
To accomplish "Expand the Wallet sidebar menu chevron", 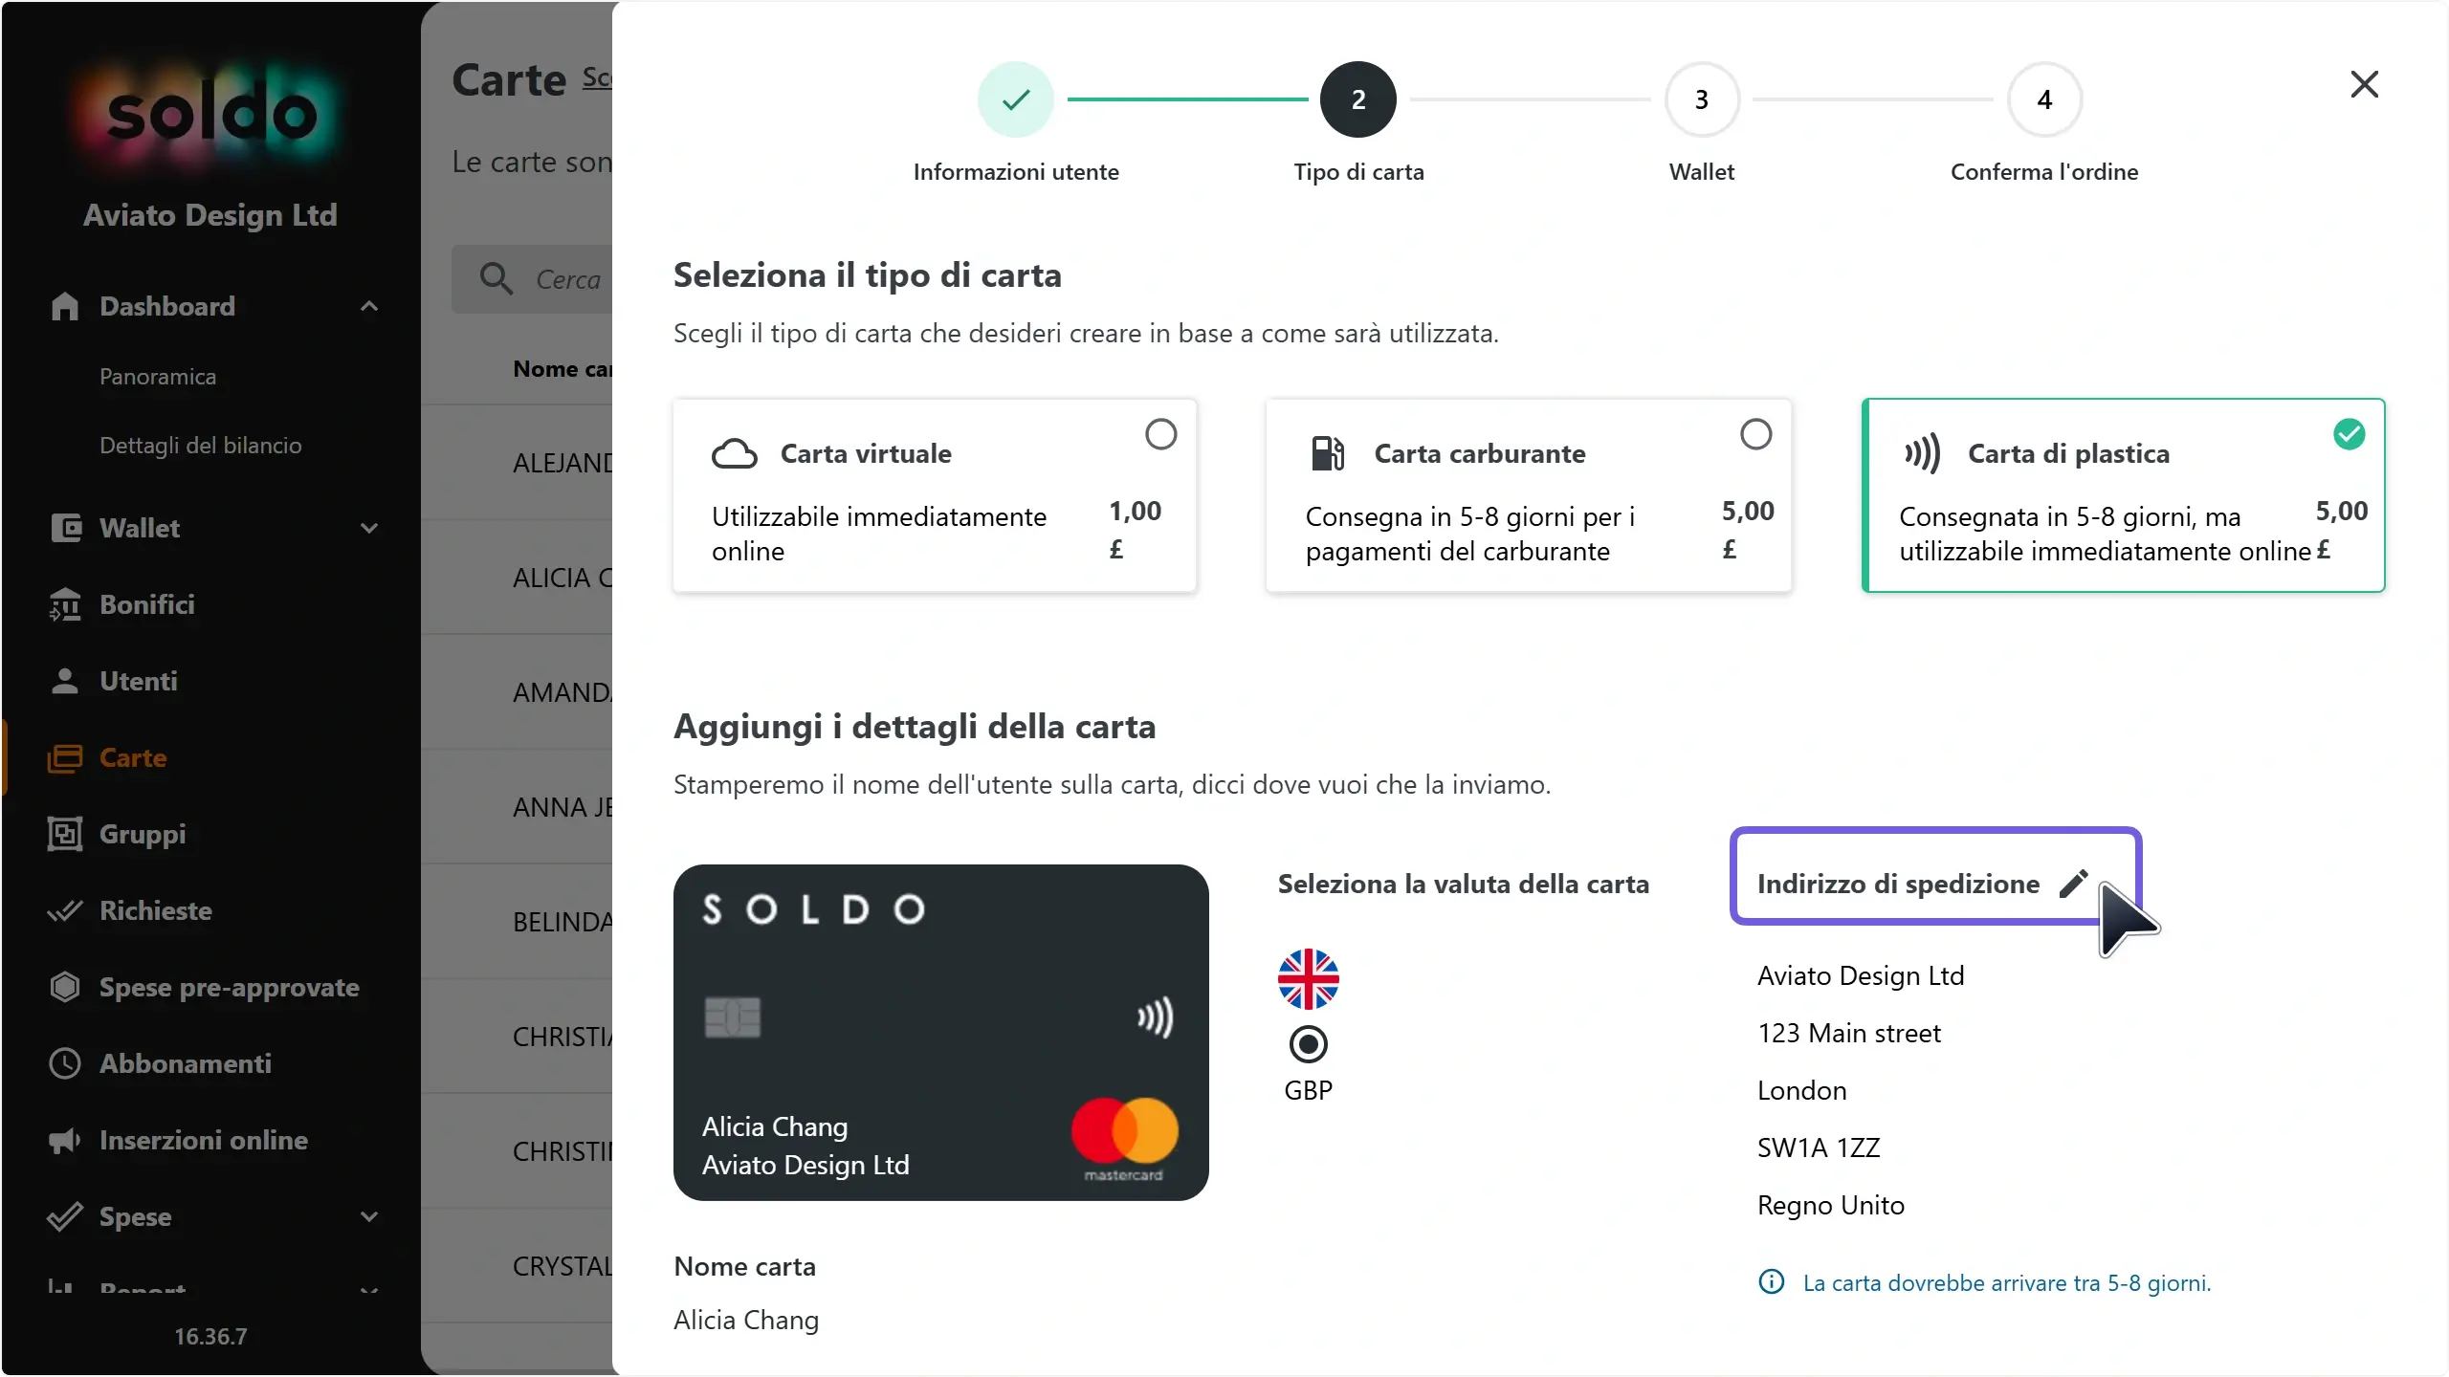I will click(369, 528).
